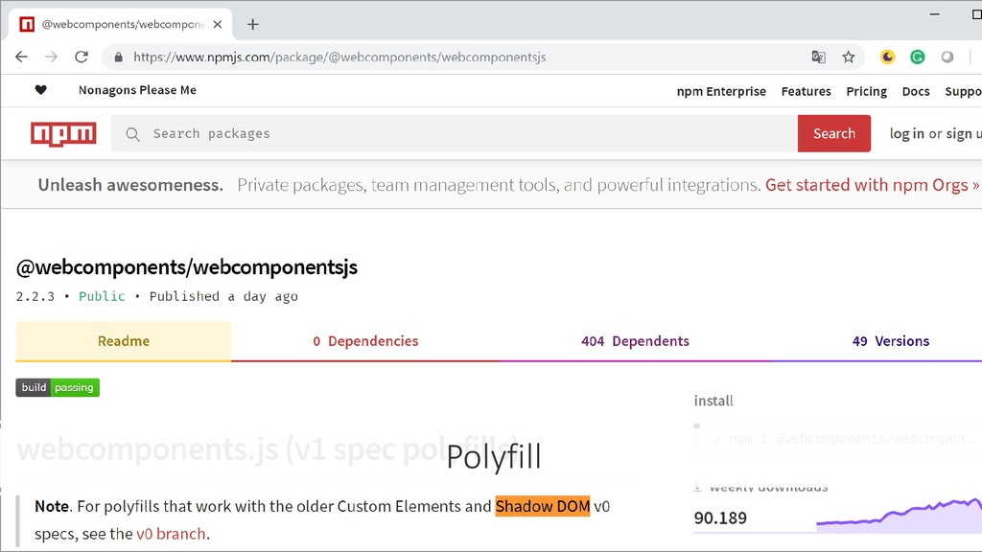This screenshot has width=982, height=552.
Task: Minimize the browser window
Action: [934, 13]
